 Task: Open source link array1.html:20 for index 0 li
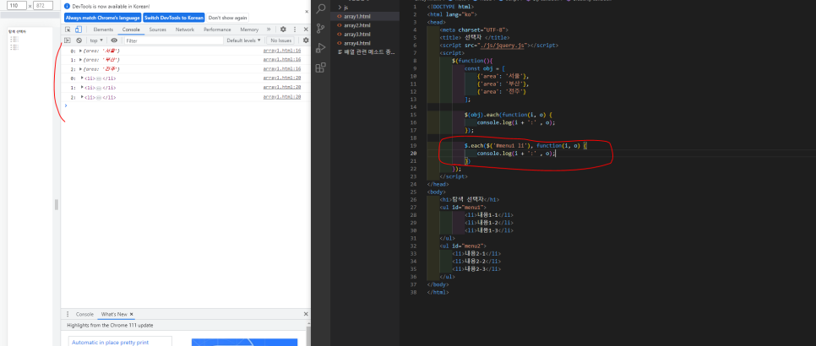tap(282, 78)
